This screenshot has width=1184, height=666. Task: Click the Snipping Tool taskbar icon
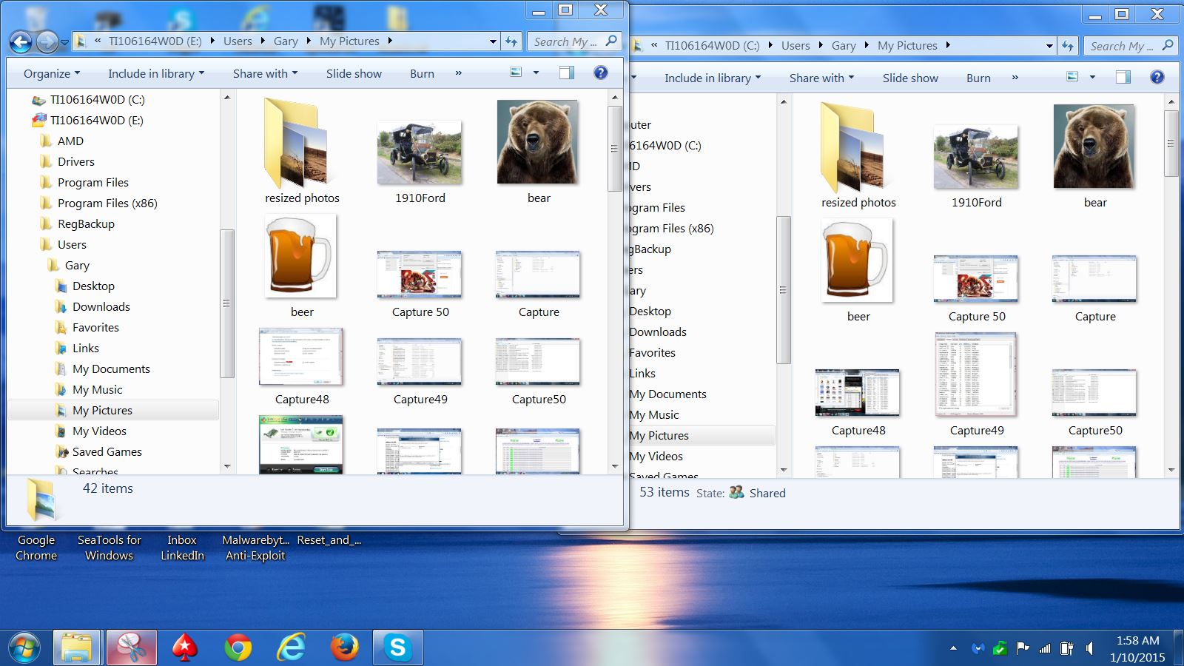pyautogui.click(x=132, y=647)
